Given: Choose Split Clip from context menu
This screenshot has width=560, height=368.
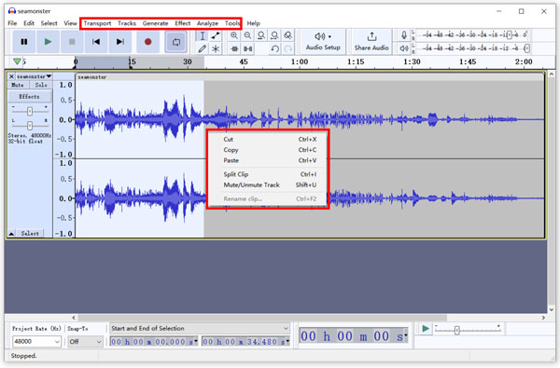Looking at the screenshot, I should pos(268,174).
